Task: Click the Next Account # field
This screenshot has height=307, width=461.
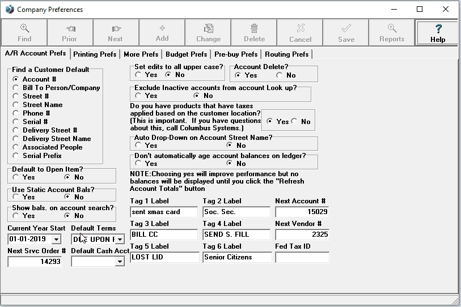Action: 302,212
